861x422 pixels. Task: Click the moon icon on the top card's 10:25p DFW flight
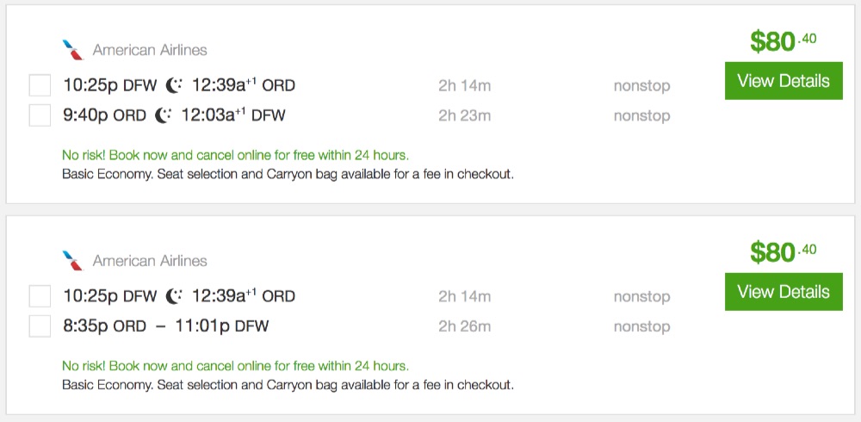click(174, 85)
